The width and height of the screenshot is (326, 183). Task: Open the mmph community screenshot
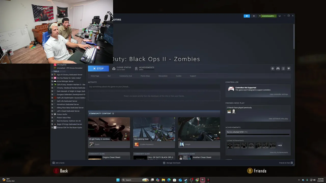199,129
